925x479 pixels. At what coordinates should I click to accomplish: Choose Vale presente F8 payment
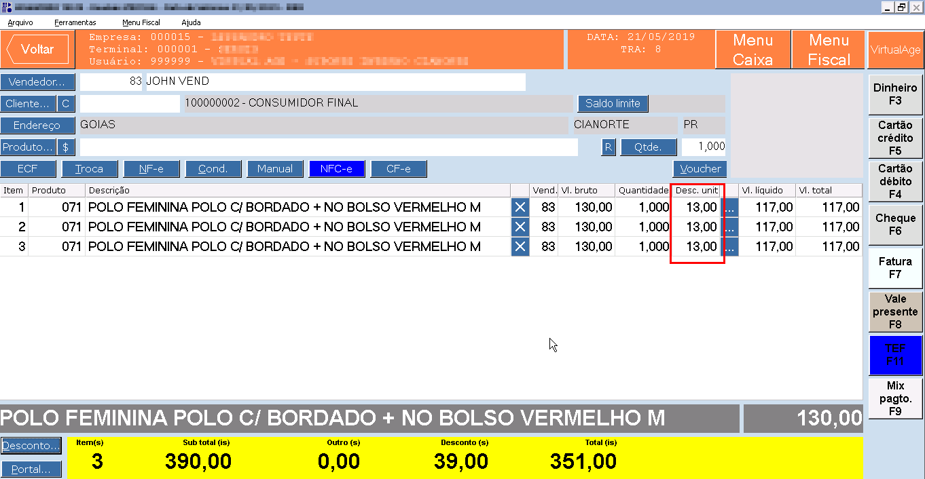click(x=895, y=311)
